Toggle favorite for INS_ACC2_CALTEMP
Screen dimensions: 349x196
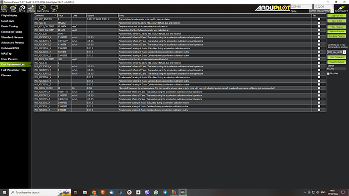(x=319, y=30)
